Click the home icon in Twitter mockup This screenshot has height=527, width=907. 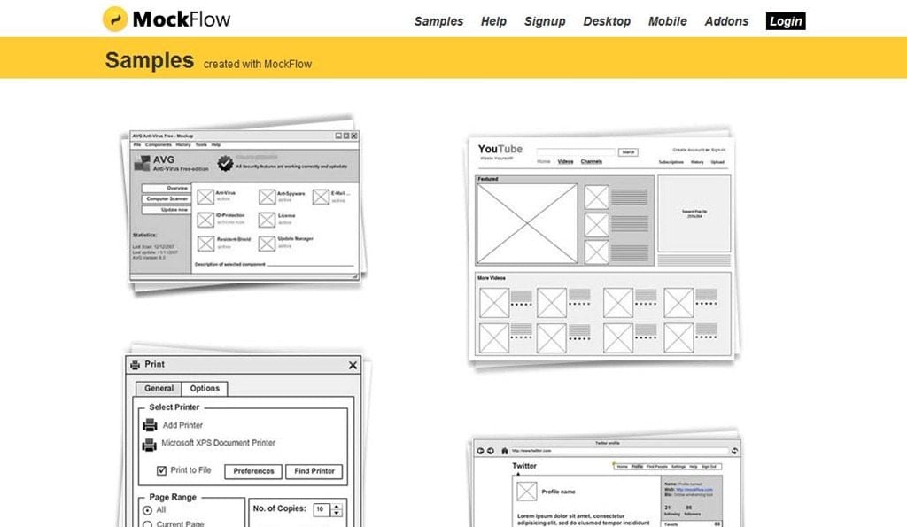[505, 451]
